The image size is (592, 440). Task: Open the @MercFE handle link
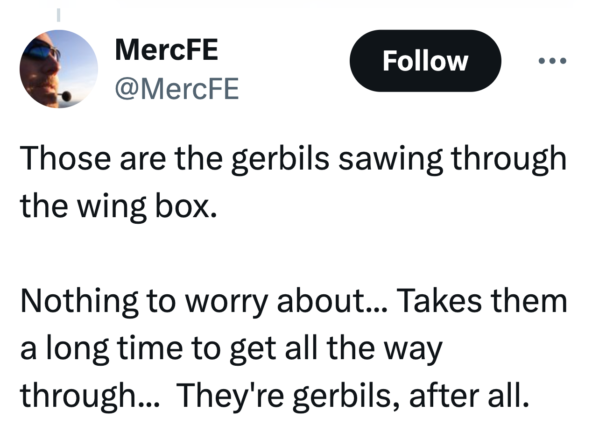point(177,88)
